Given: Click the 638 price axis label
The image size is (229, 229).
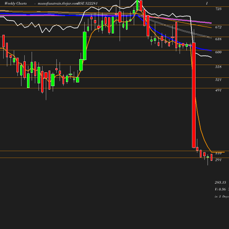Looking at the screenshot, I should (218, 39).
